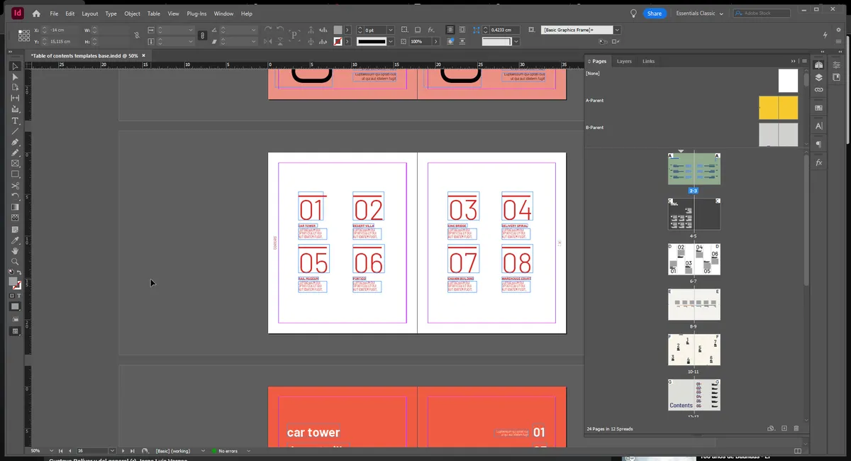The image size is (851, 461).
Task: Toggle Preview screen mode at toolbar bottom
Action: pyautogui.click(x=15, y=331)
